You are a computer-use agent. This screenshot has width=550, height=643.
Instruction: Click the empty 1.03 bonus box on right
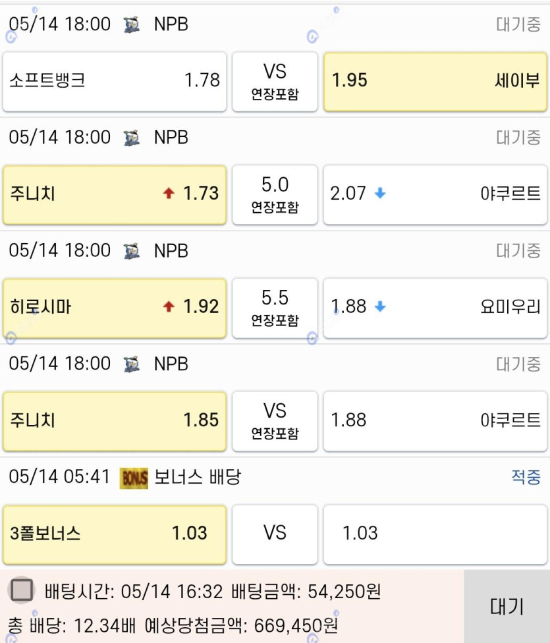click(435, 534)
